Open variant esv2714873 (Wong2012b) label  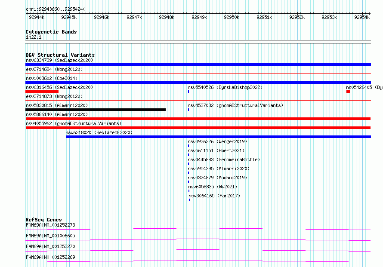coord(54,96)
